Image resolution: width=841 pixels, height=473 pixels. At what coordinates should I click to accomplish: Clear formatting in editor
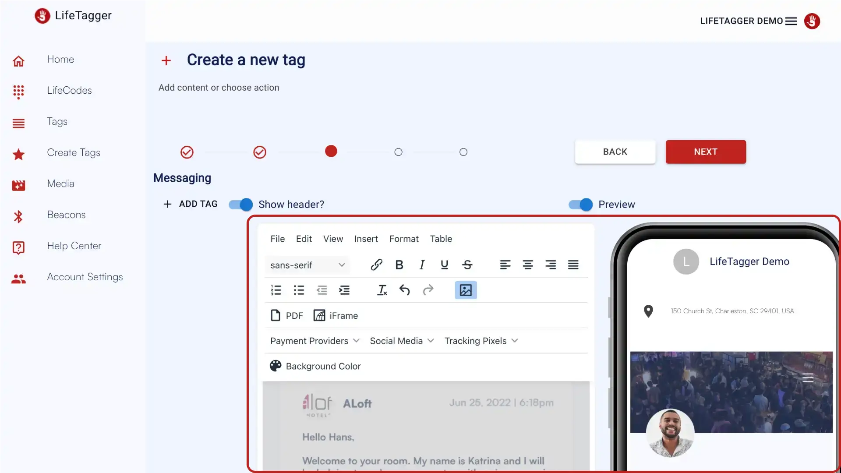coord(382,290)
